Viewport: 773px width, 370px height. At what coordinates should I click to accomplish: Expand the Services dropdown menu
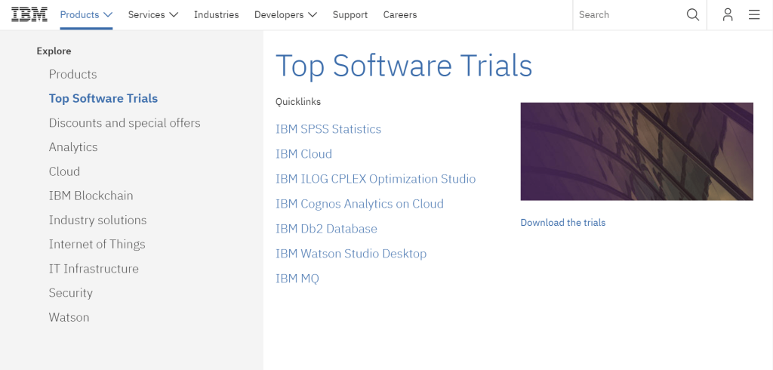pos(152,15)
